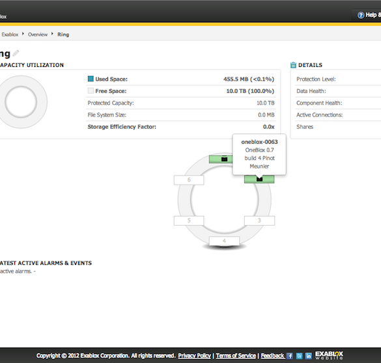Click the Used Space teal swatch
Image resolution: width=381 pixels, height=363 pixels.
91,79
